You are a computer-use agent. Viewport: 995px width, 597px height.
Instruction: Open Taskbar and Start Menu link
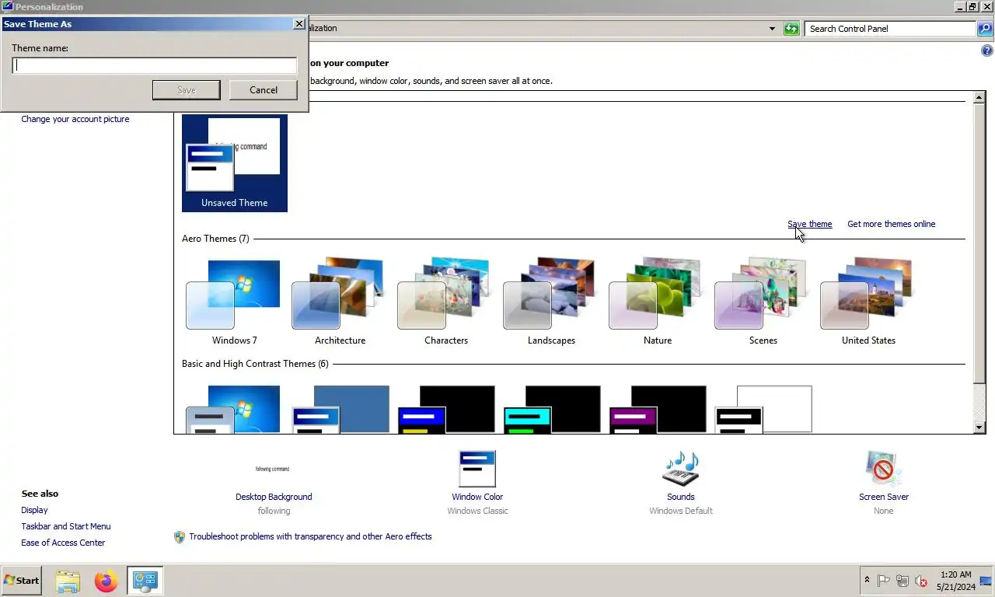(x=66, y=526)
